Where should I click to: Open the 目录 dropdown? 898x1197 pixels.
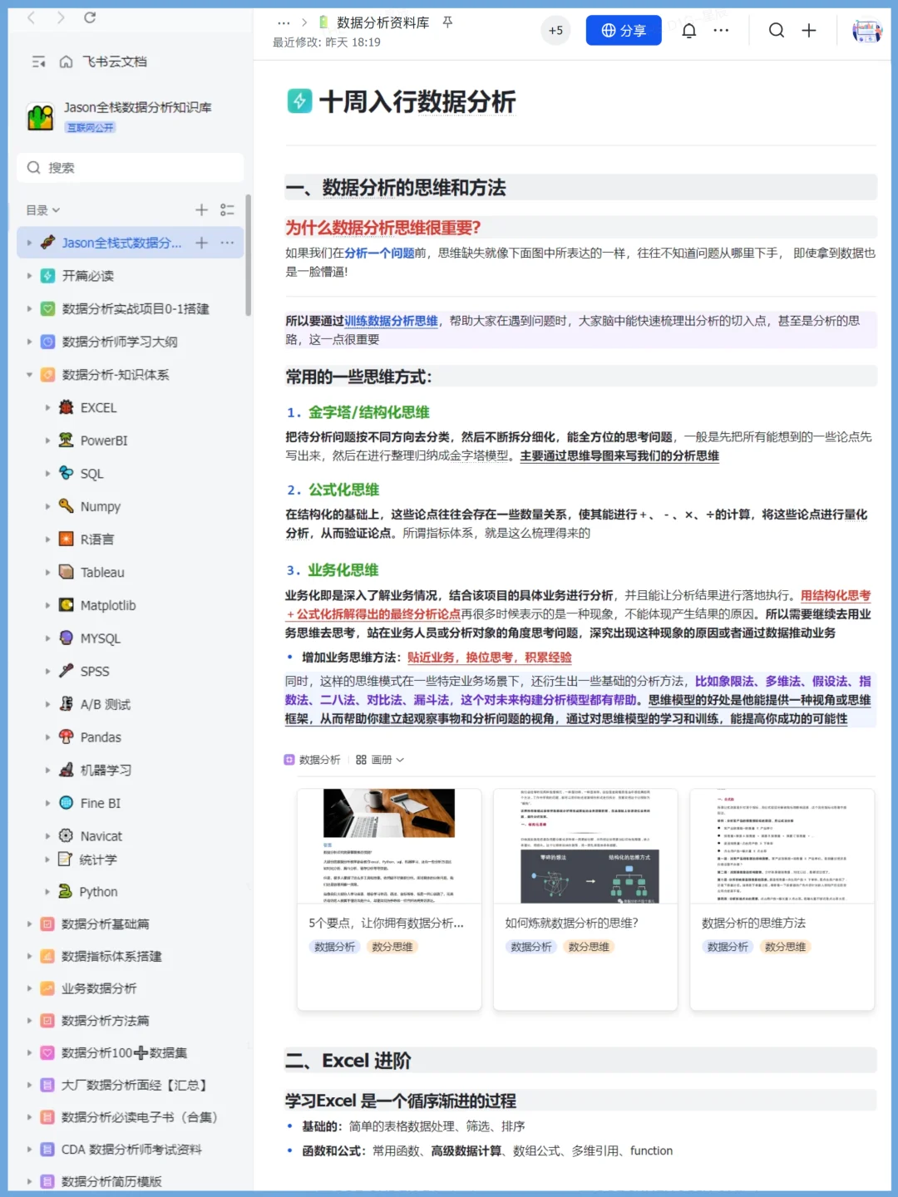pyautogui.click(x=43, y=210)
